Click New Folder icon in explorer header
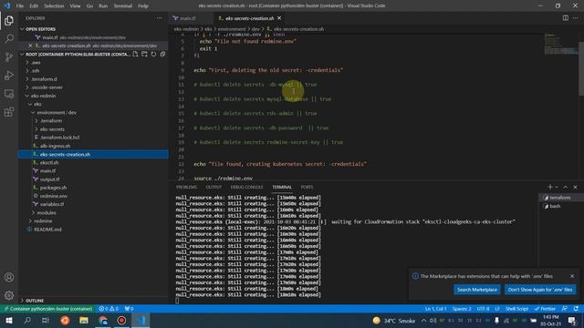 pyautogui.click(x=144, y=55)
